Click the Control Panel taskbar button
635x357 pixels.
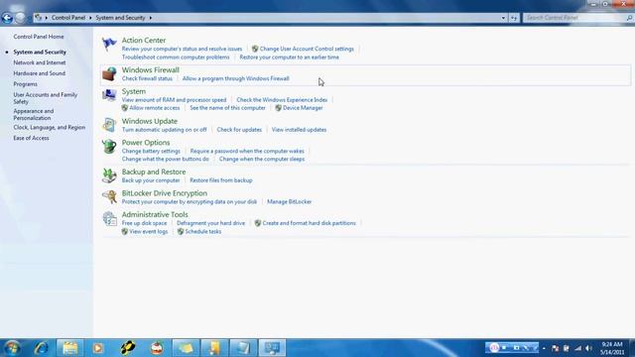[x=272, y=348]
